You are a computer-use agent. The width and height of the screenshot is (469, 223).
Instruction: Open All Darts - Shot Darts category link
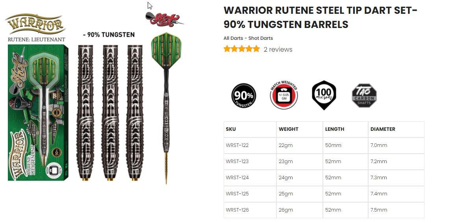click(x=248, y=38)
